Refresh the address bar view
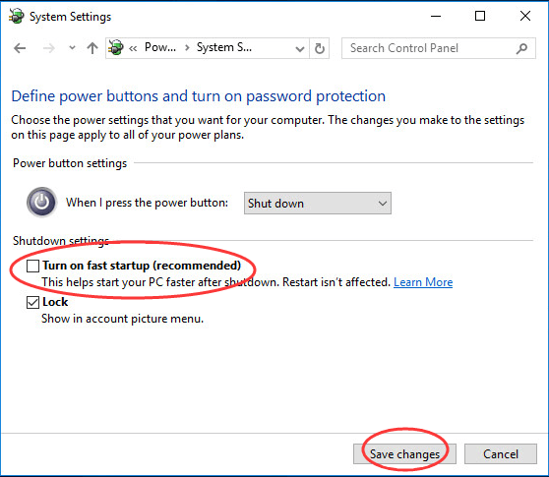This screenshot has height=477, width=549. pyautogui.click(x=320, y=48)
